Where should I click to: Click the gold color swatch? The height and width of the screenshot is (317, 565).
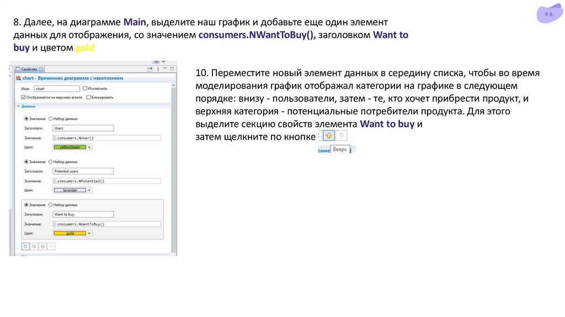pos(70,234)
